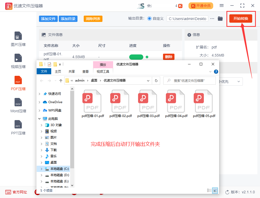Click the Explorer refresh button
The width and height of the screenshot is (260, 198).
(x=156, y=81)
